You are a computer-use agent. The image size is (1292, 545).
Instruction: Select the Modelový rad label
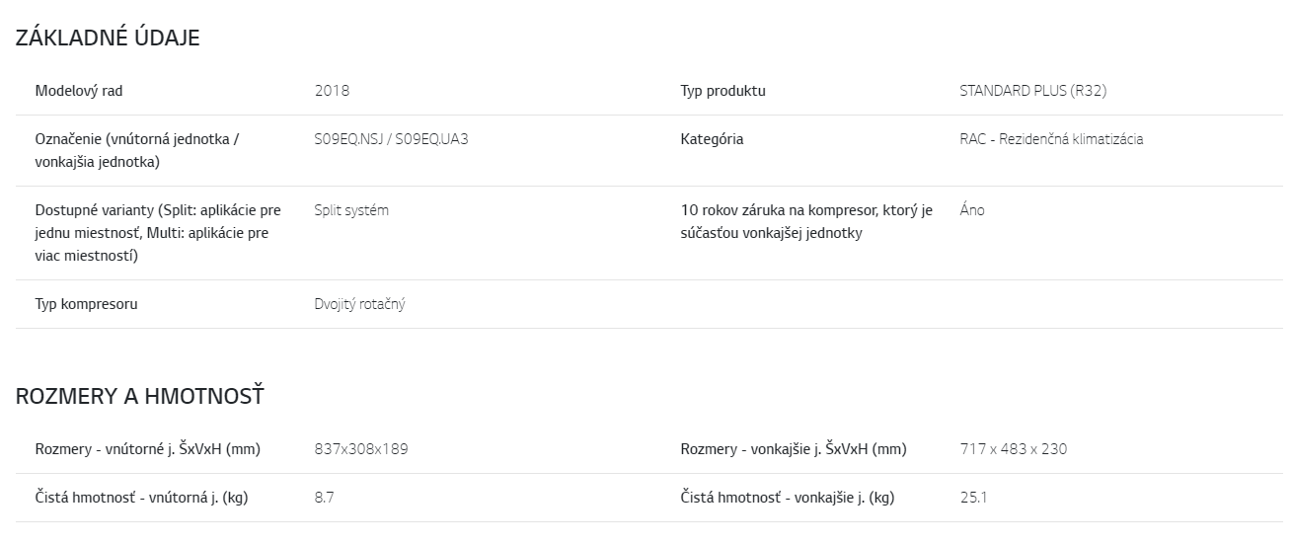(79, 91)
